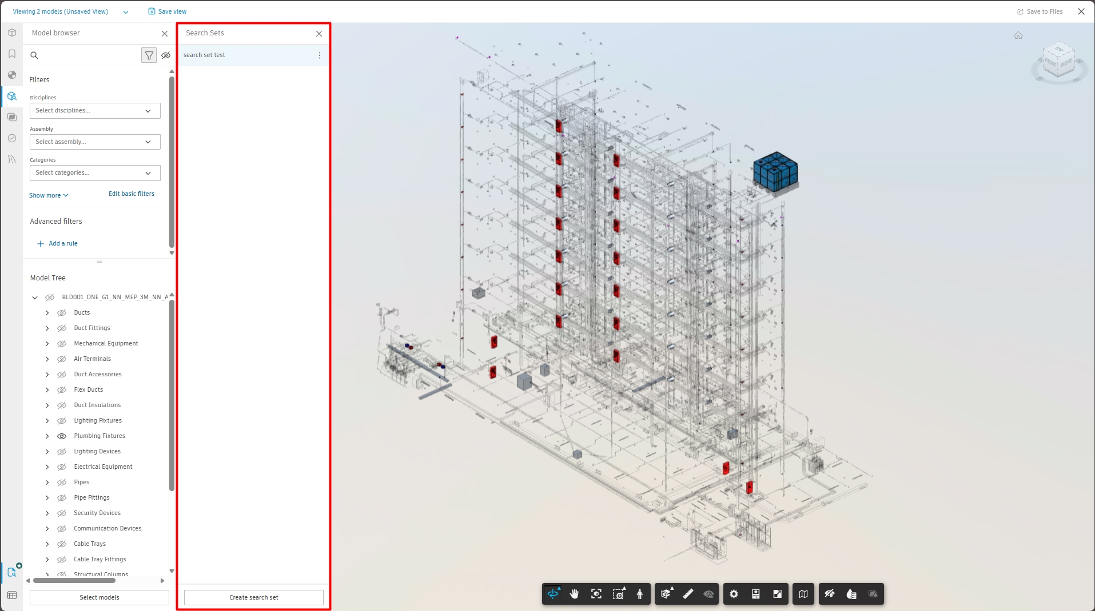
Task: Toggle visibility of Cable Trays
Action: pos(62,544)
